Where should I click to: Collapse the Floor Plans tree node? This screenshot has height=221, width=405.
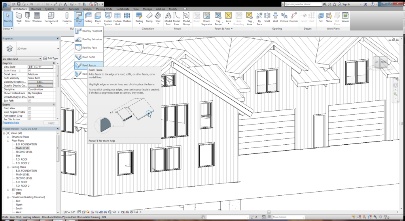pyautogui.click(x=8, y=141)
